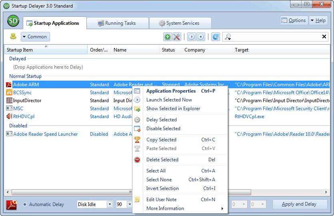Click the scrollbar left arrow
Image resolution: width=334 pixels, height=216 pixels.
8,192
